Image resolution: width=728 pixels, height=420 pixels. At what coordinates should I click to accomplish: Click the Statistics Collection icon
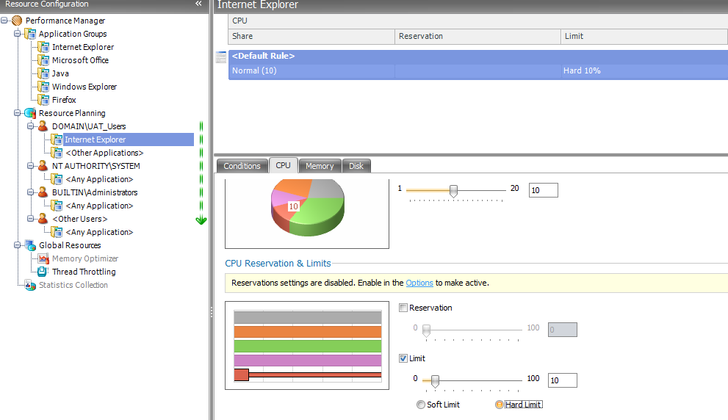pyautogui.click(x=30, y=285)
